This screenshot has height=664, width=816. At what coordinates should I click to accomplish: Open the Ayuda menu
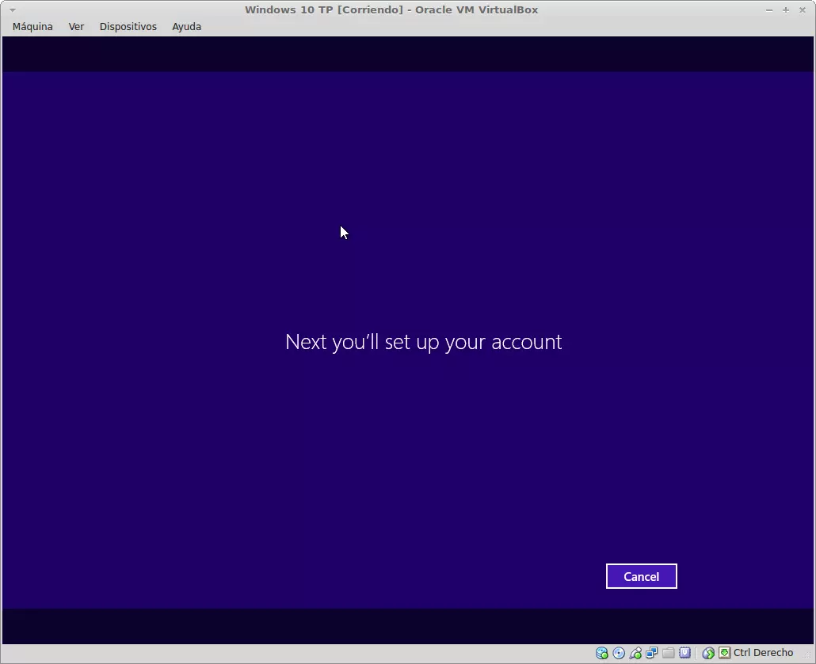[x=186, y=26]
